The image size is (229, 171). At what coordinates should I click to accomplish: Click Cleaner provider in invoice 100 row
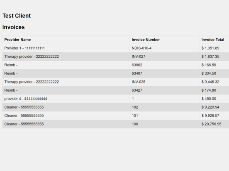24,124
